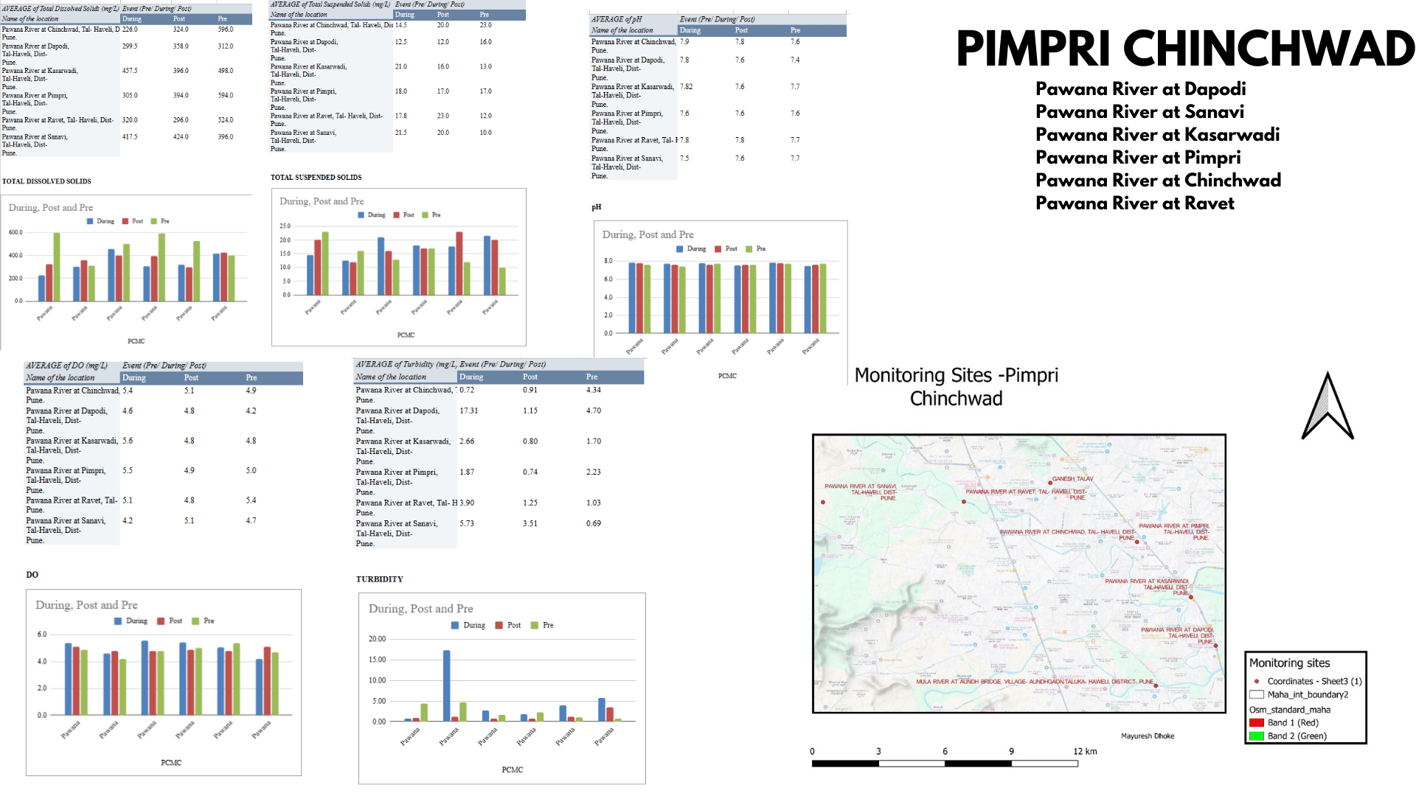Screen dimensions: 1416x796
Task: Click green Pre swatch in Total Dissolved Solids chart legend
Action: pyautogui.click(x=153, y=221)
